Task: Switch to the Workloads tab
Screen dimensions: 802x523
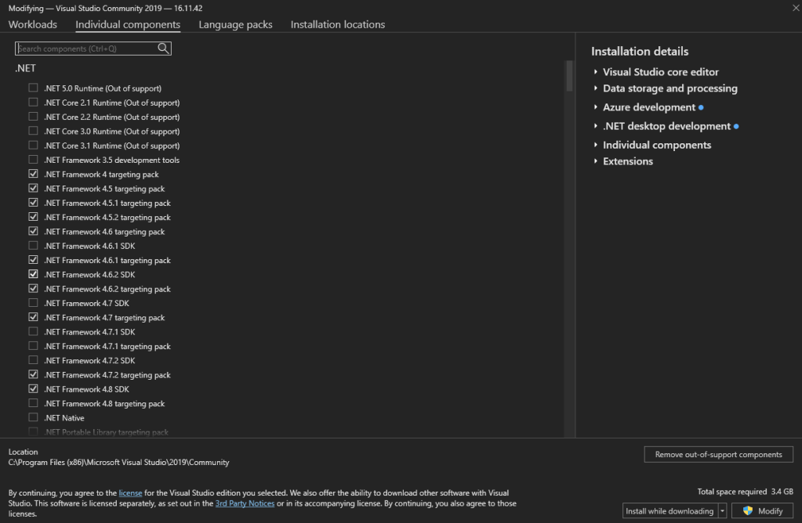Action: point(33,24)
